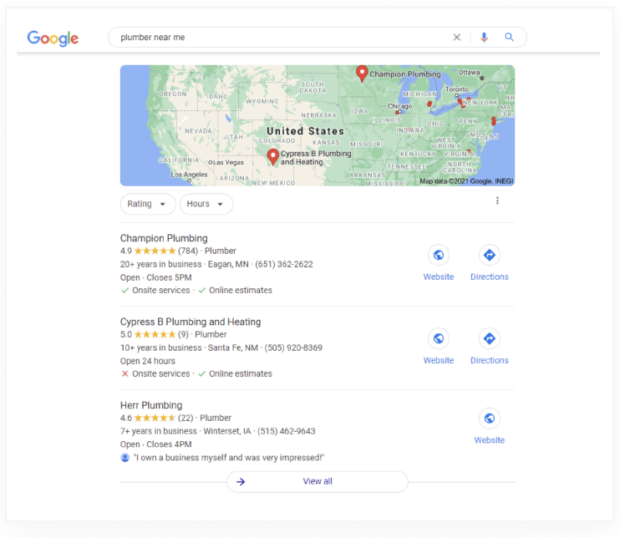The width and height of the screenshot is (620, 538).
Task: Click red X Onsite services for Cypress B
Action: coord(125,373)
